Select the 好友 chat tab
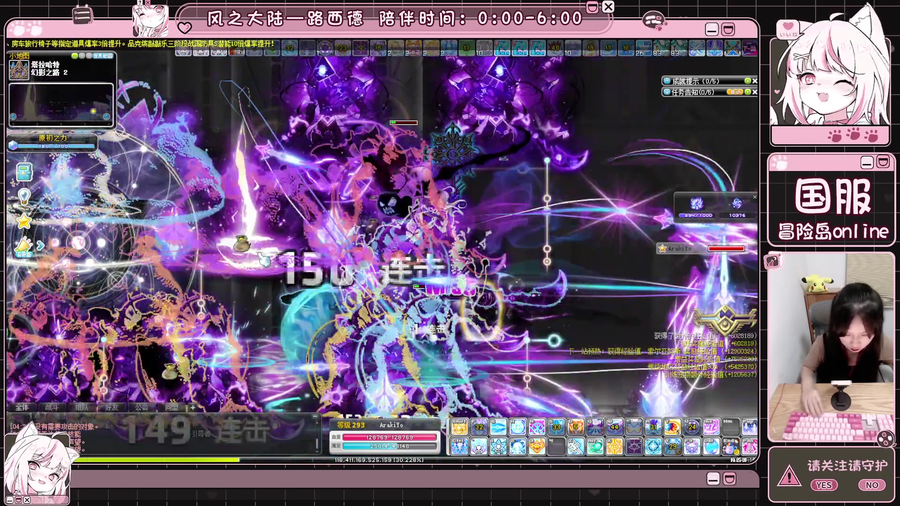This screenshot has width=900, height=506. [112, 408]
